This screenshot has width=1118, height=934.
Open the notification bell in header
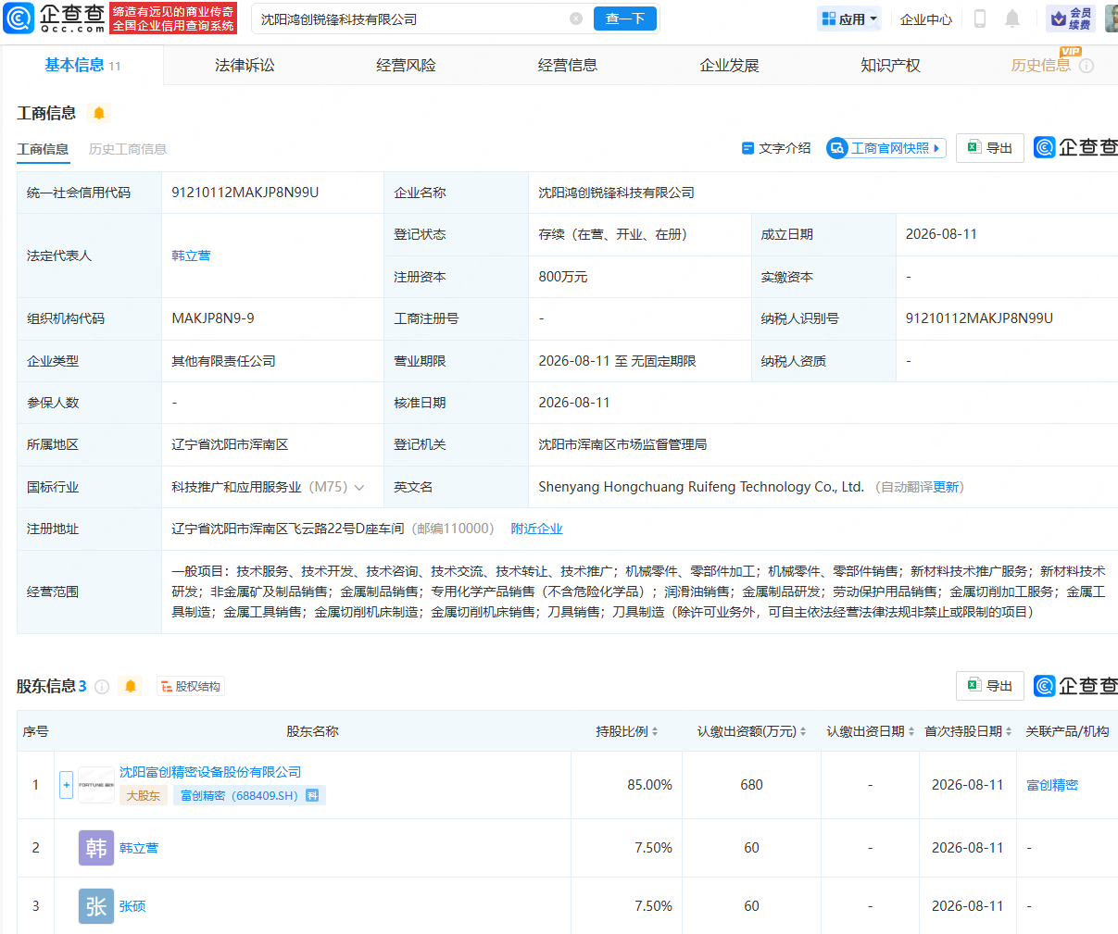coord(1012,19)
